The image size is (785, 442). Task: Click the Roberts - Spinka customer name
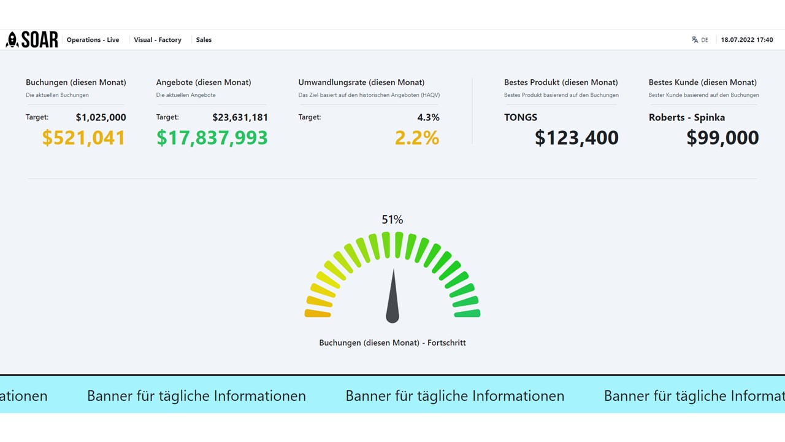click(x=687, y=117)
